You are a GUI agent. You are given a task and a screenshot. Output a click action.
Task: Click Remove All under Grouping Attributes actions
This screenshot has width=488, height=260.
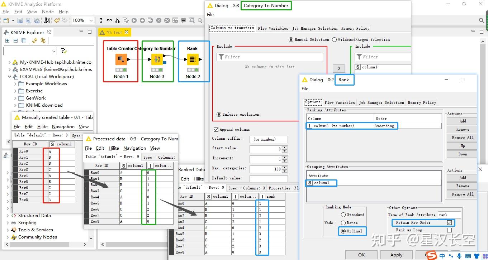463,194
